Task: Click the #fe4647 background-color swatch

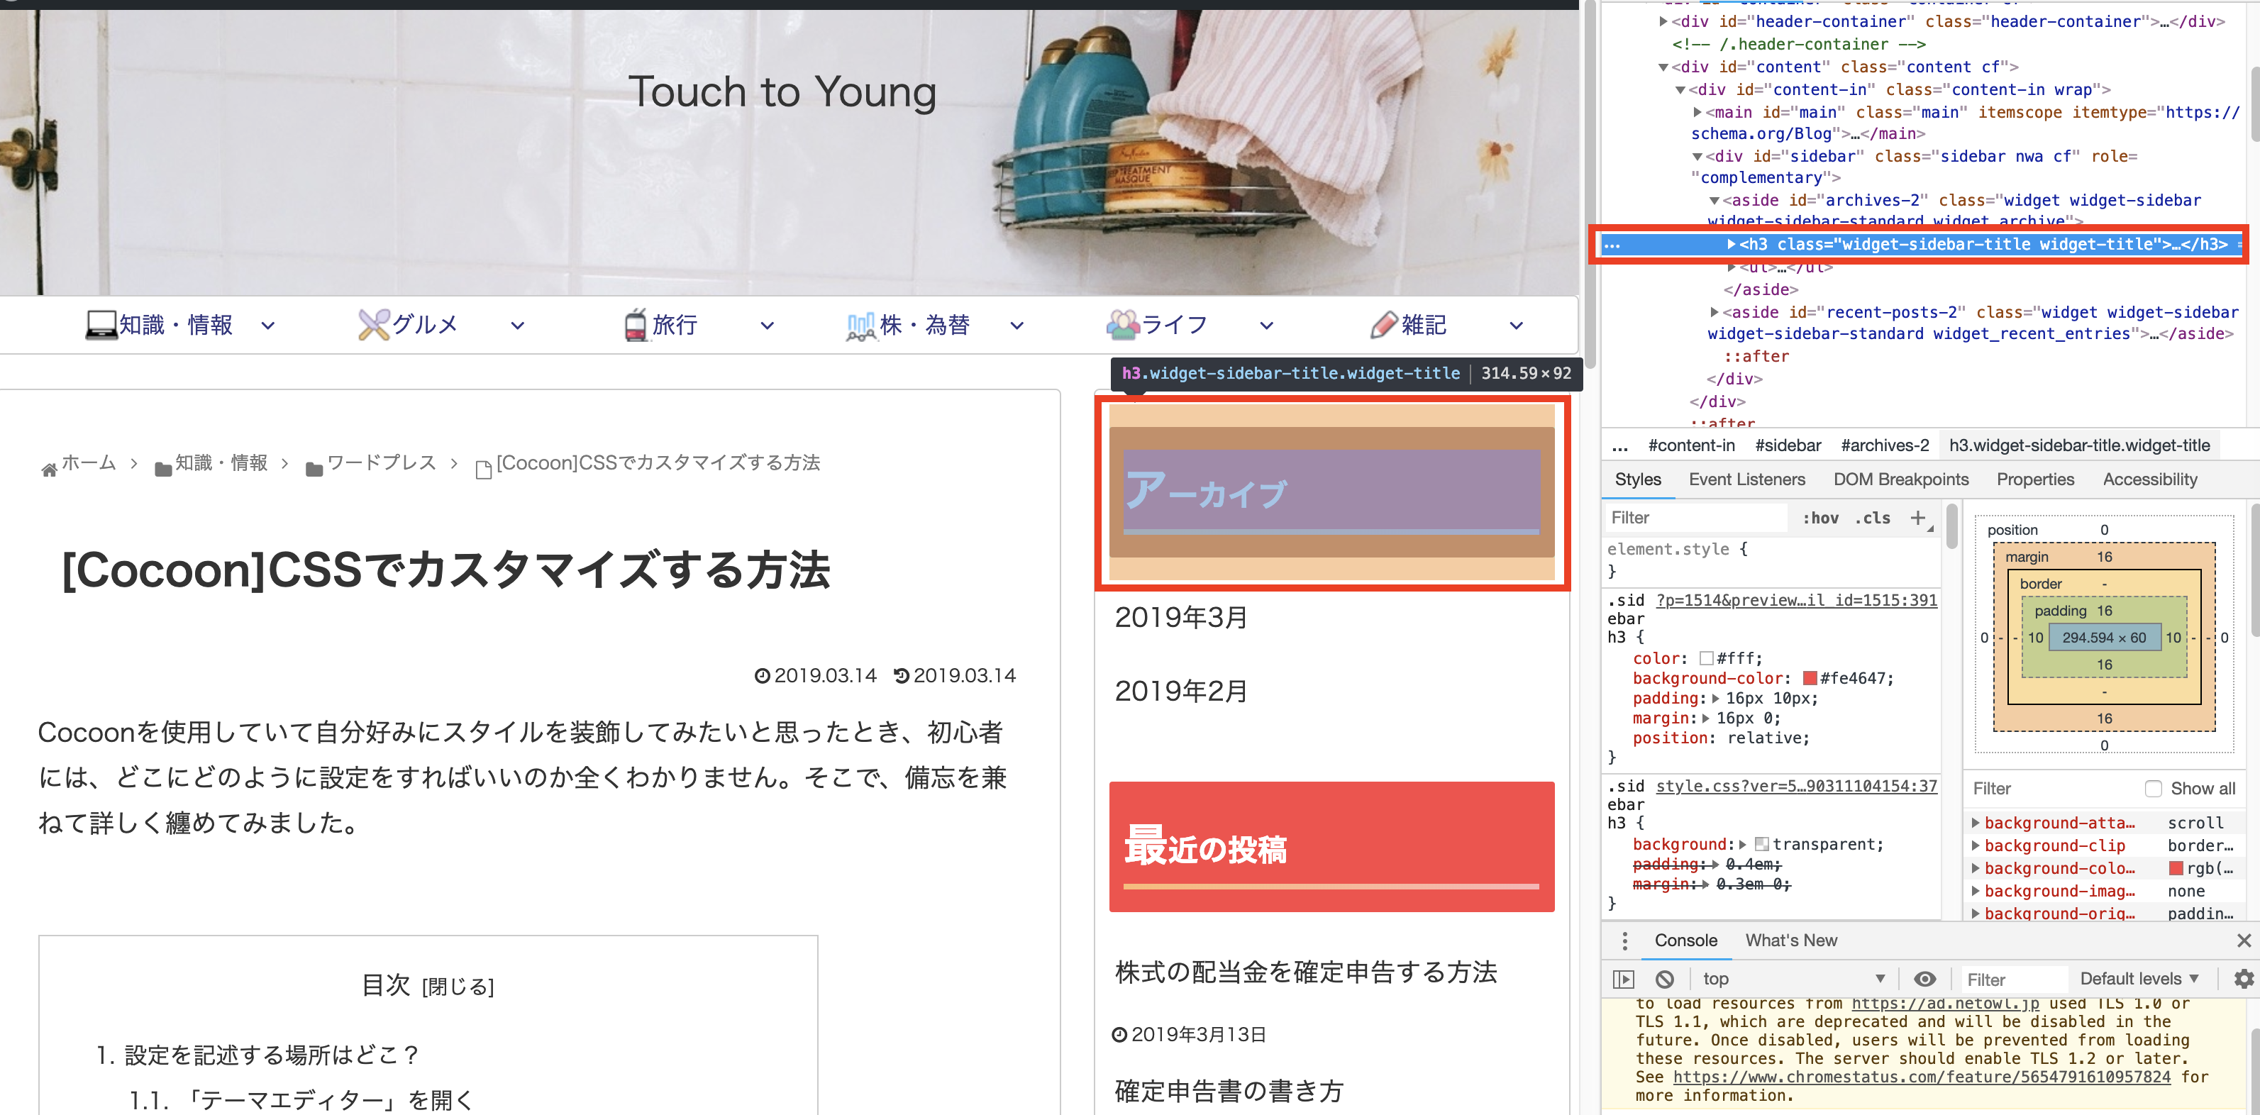Action: 1809,679
